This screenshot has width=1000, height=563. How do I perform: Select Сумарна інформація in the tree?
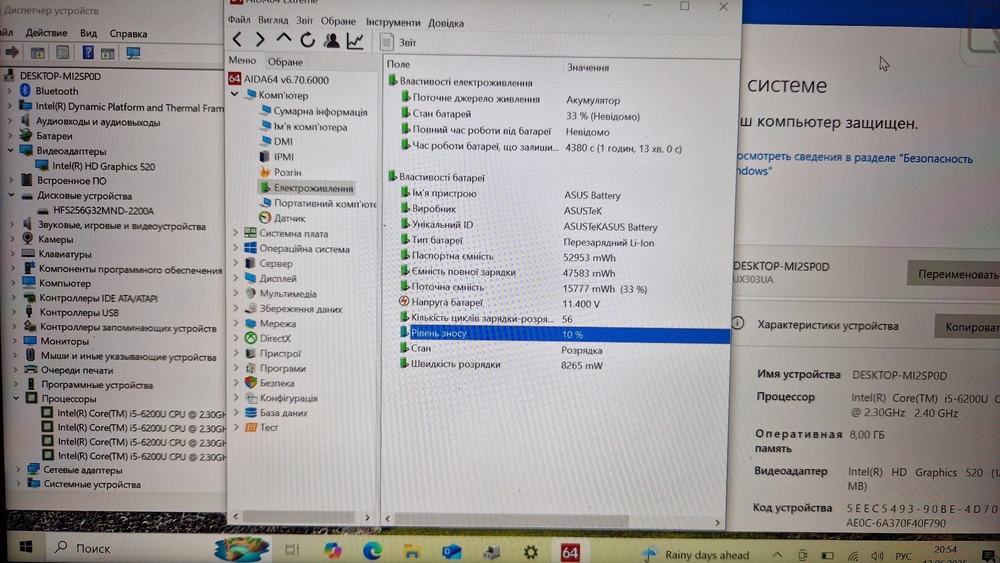[320, 112]
